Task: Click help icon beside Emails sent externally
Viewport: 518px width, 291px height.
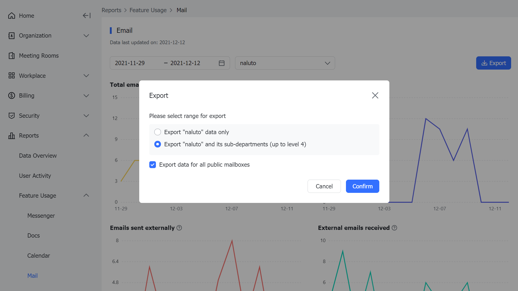Action: (179, 228)
